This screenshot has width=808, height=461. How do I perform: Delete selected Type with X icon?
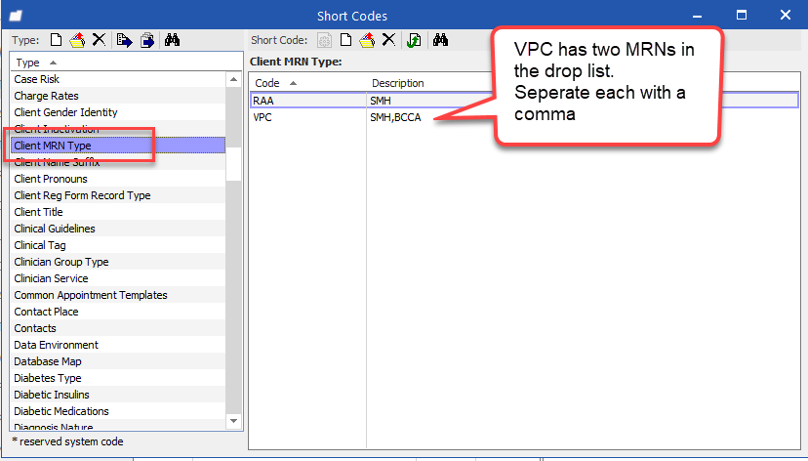pos(99,40)
